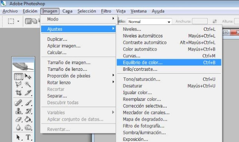Open the Archivo menu
The image size is (239, 142).
(x=10, y=11)
